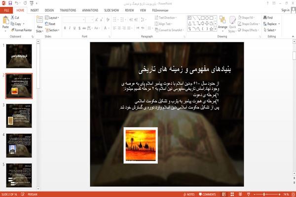Open the REVIEW tab
Viewport: 296px width, 197px height.
coord(129,10)
